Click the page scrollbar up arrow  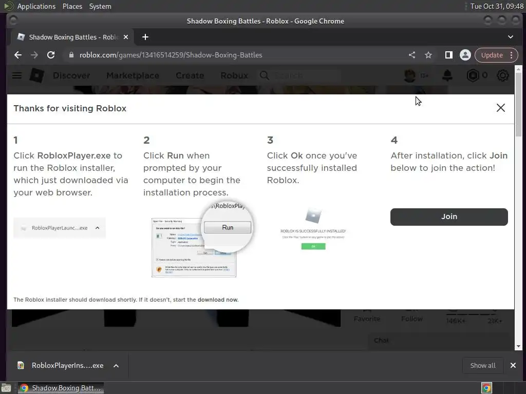[x=519, y=69]
